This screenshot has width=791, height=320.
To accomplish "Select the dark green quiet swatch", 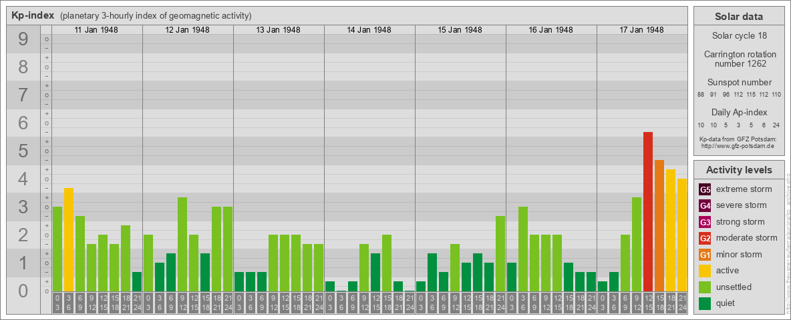I will (x=705, y=303).
